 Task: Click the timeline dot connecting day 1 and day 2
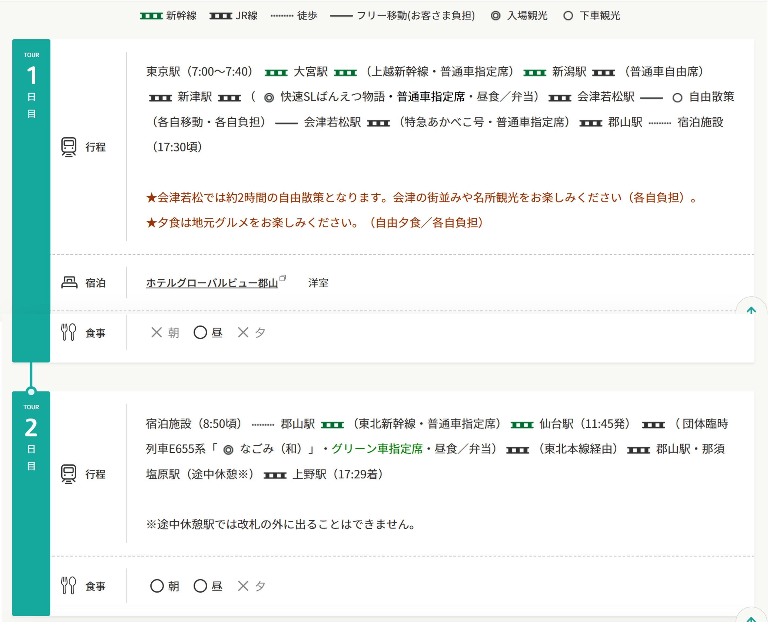pos(31,391)
